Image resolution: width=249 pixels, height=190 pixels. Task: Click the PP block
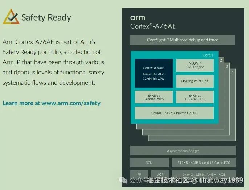coord(139,174)
